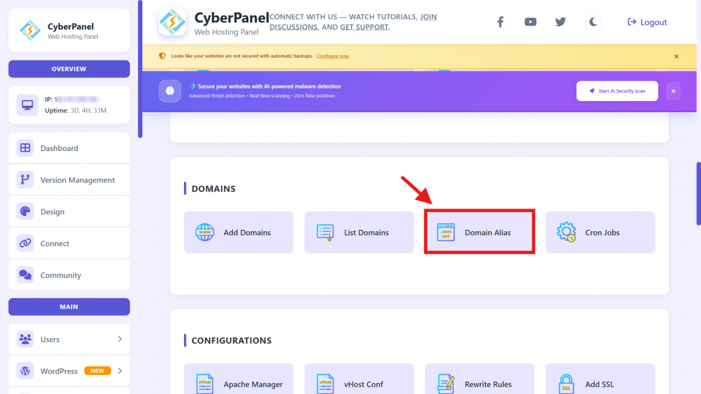Click the sidebar vertical scrollbar
The width and height of the screenshot is (701, 394).
point(140,69)
